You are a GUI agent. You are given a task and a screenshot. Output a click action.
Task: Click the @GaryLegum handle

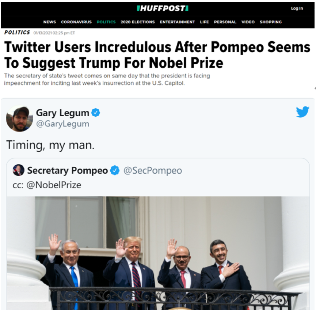point(62,124)
